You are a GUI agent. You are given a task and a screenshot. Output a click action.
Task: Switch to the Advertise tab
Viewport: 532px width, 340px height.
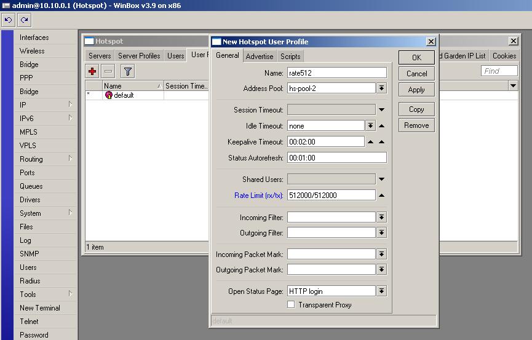(x=260, y=57)
